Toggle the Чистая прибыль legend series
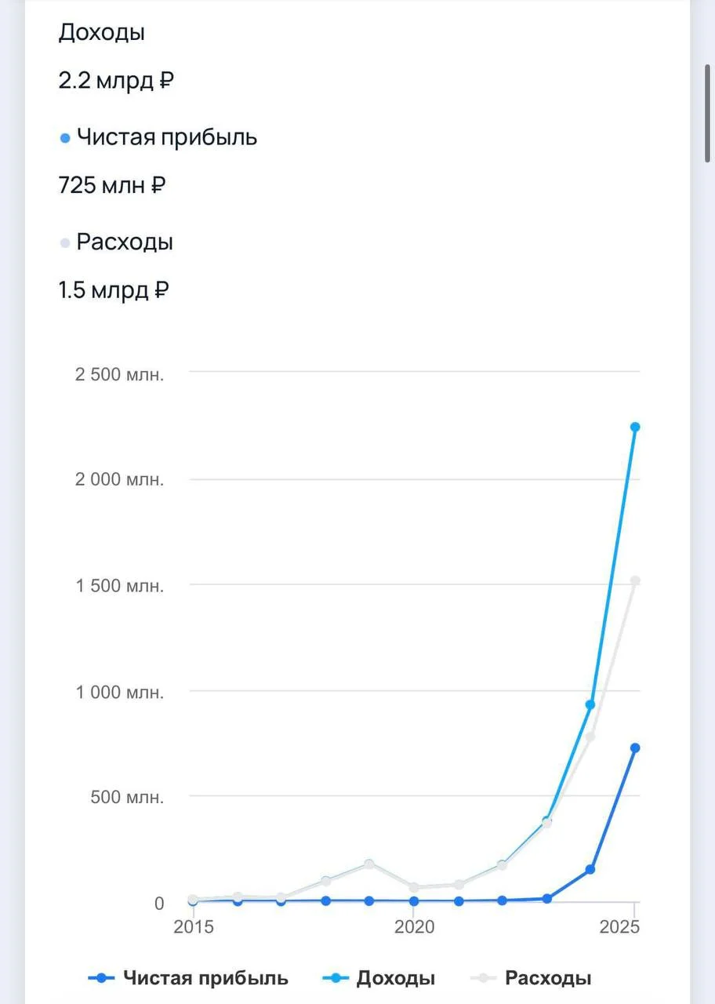 coord(188,978)
